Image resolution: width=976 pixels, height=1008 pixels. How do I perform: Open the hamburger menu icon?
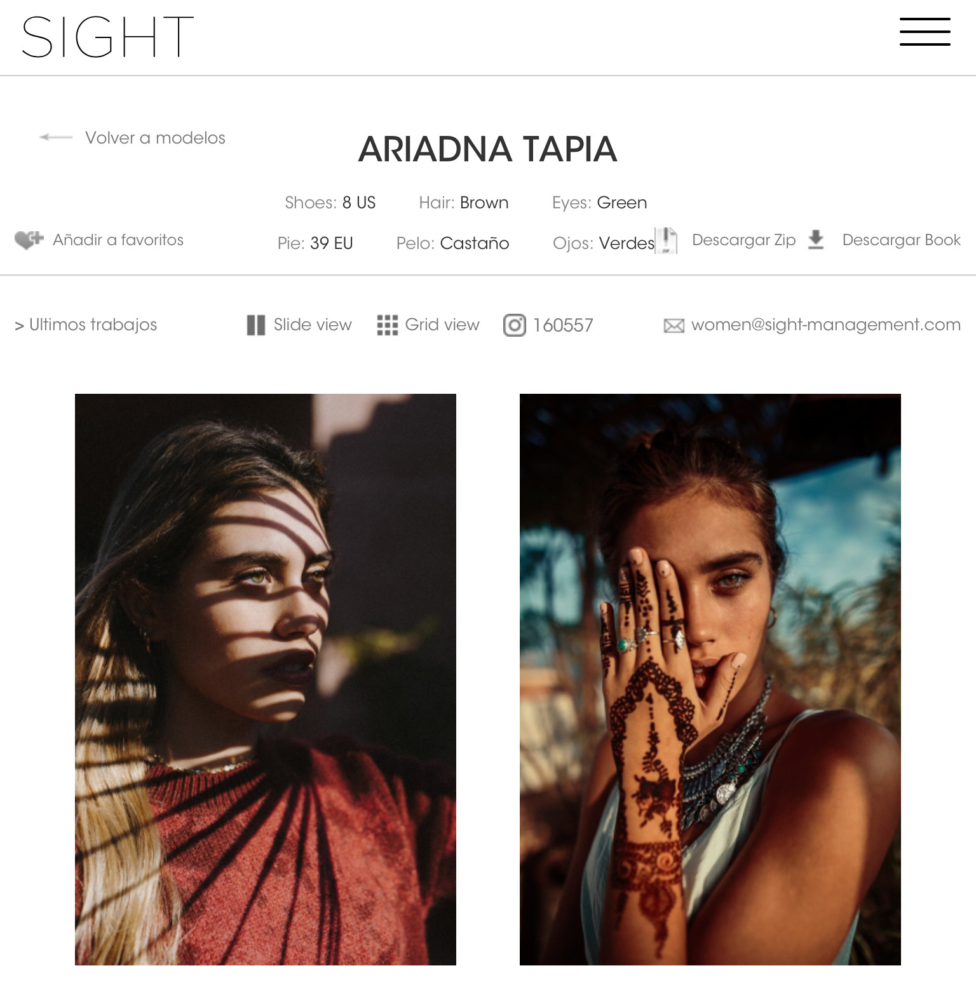click(x=925, y=32)
